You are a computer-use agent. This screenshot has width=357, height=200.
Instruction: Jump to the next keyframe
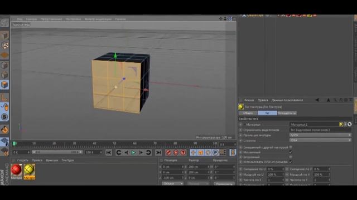click(x=148, y=153)
